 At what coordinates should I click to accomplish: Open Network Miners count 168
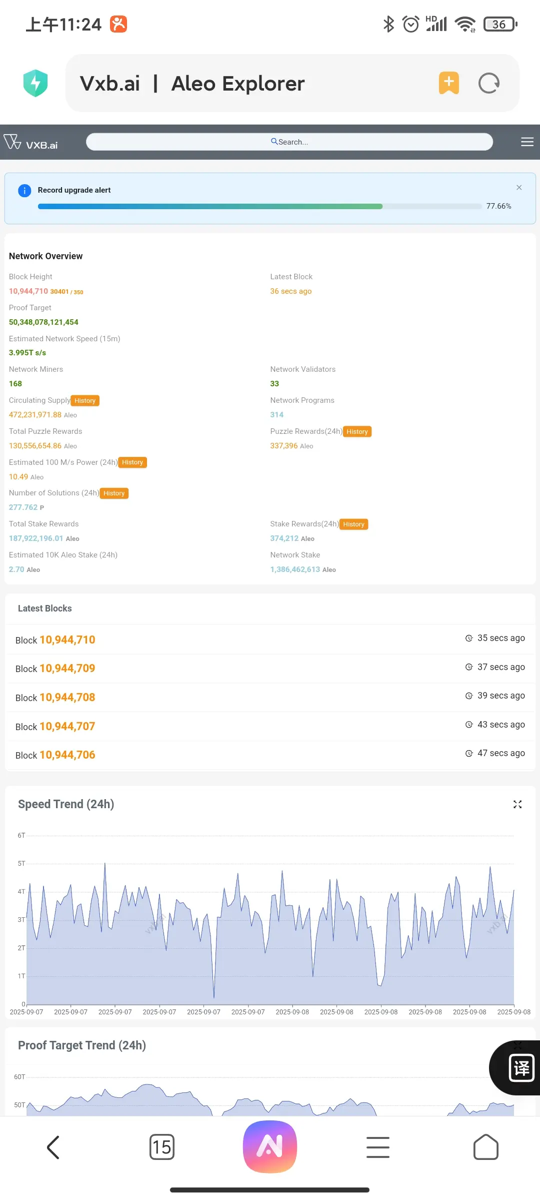(15, 384)
